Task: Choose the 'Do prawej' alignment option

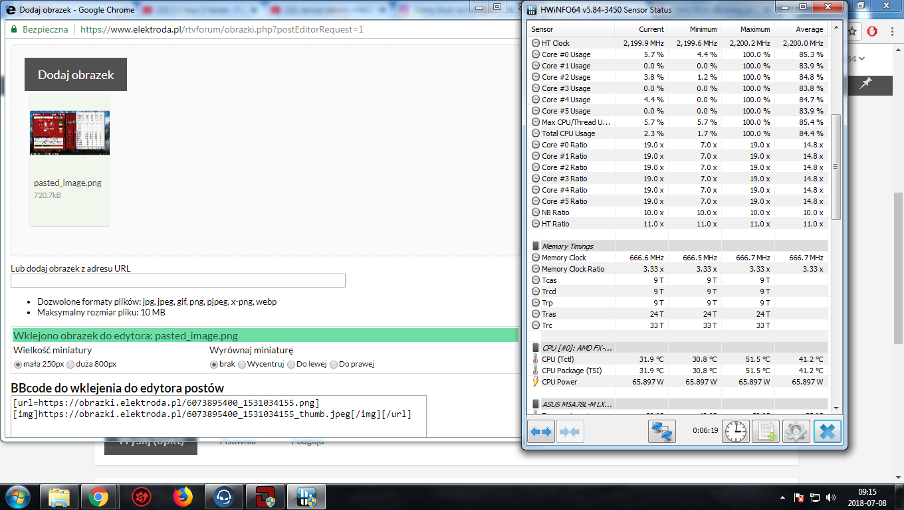Action: point(334,364)
